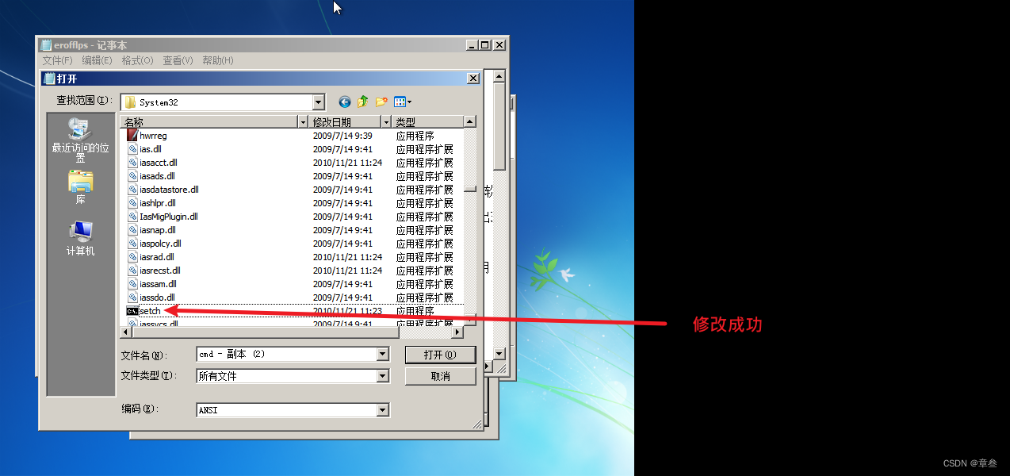Click the Libraries sidebar icon

[x=80, y=182]
